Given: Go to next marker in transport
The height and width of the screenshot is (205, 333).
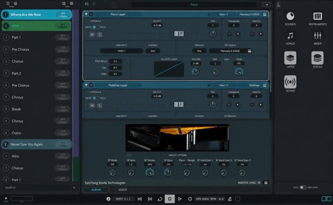Looking at the screenshot, I should 150,199.
